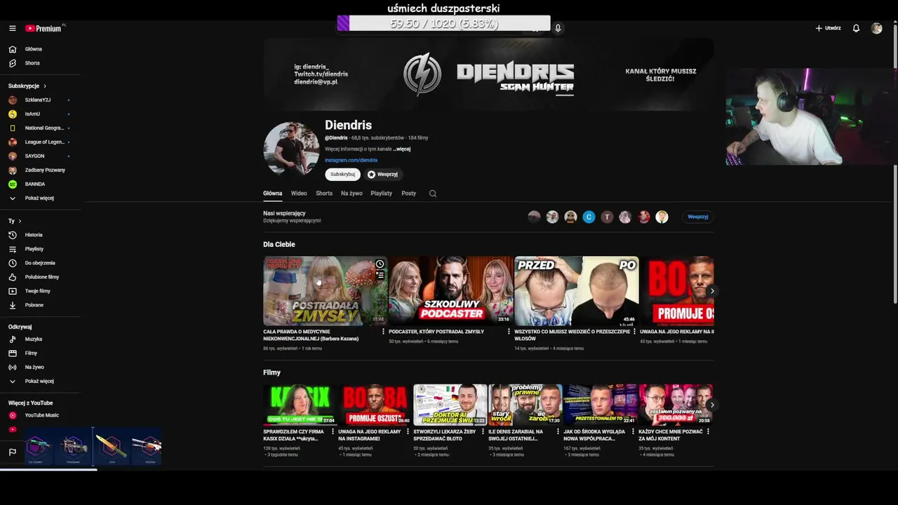Open the hamburger guide menu
The width and height of the screenshot is (898, 505).
tap(12, 28)
